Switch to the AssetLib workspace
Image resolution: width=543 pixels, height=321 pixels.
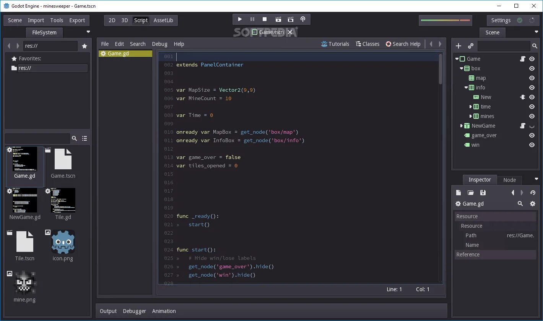point(163,20)
